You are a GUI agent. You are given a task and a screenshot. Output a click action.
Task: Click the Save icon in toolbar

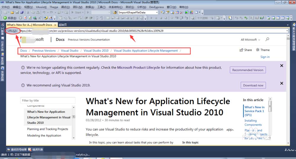coord(17,12)
